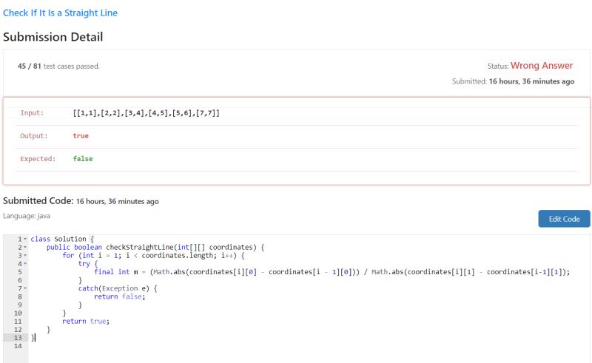
Task: Click line number 13 in the gutter
Action: pos(18,337)
